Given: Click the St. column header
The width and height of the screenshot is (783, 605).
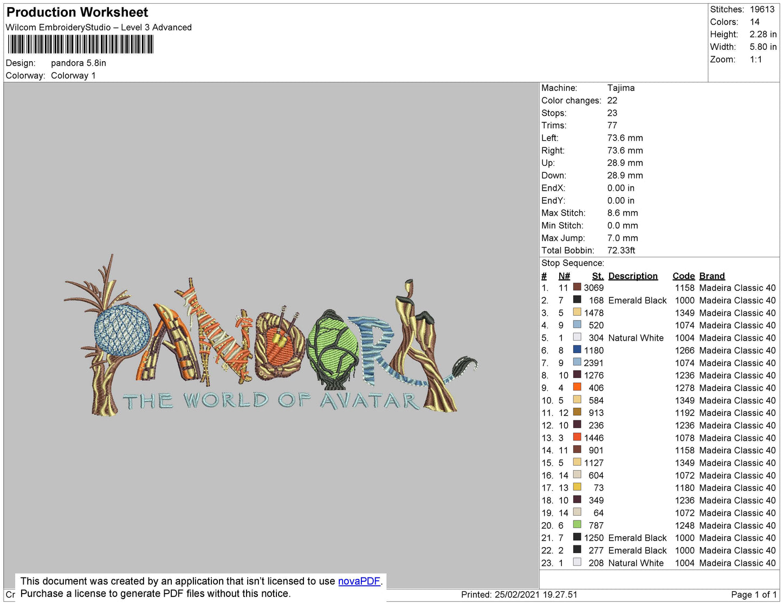Looking at the screenshot, I should pos(598,276).
